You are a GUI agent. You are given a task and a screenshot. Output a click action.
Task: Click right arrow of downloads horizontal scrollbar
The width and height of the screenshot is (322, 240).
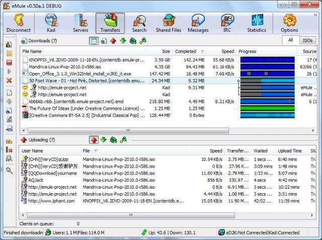[x=313, y=131]
